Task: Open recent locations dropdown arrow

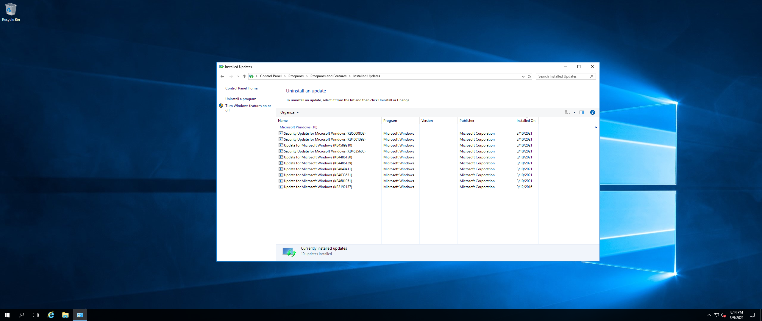Action: pos(238,76)
